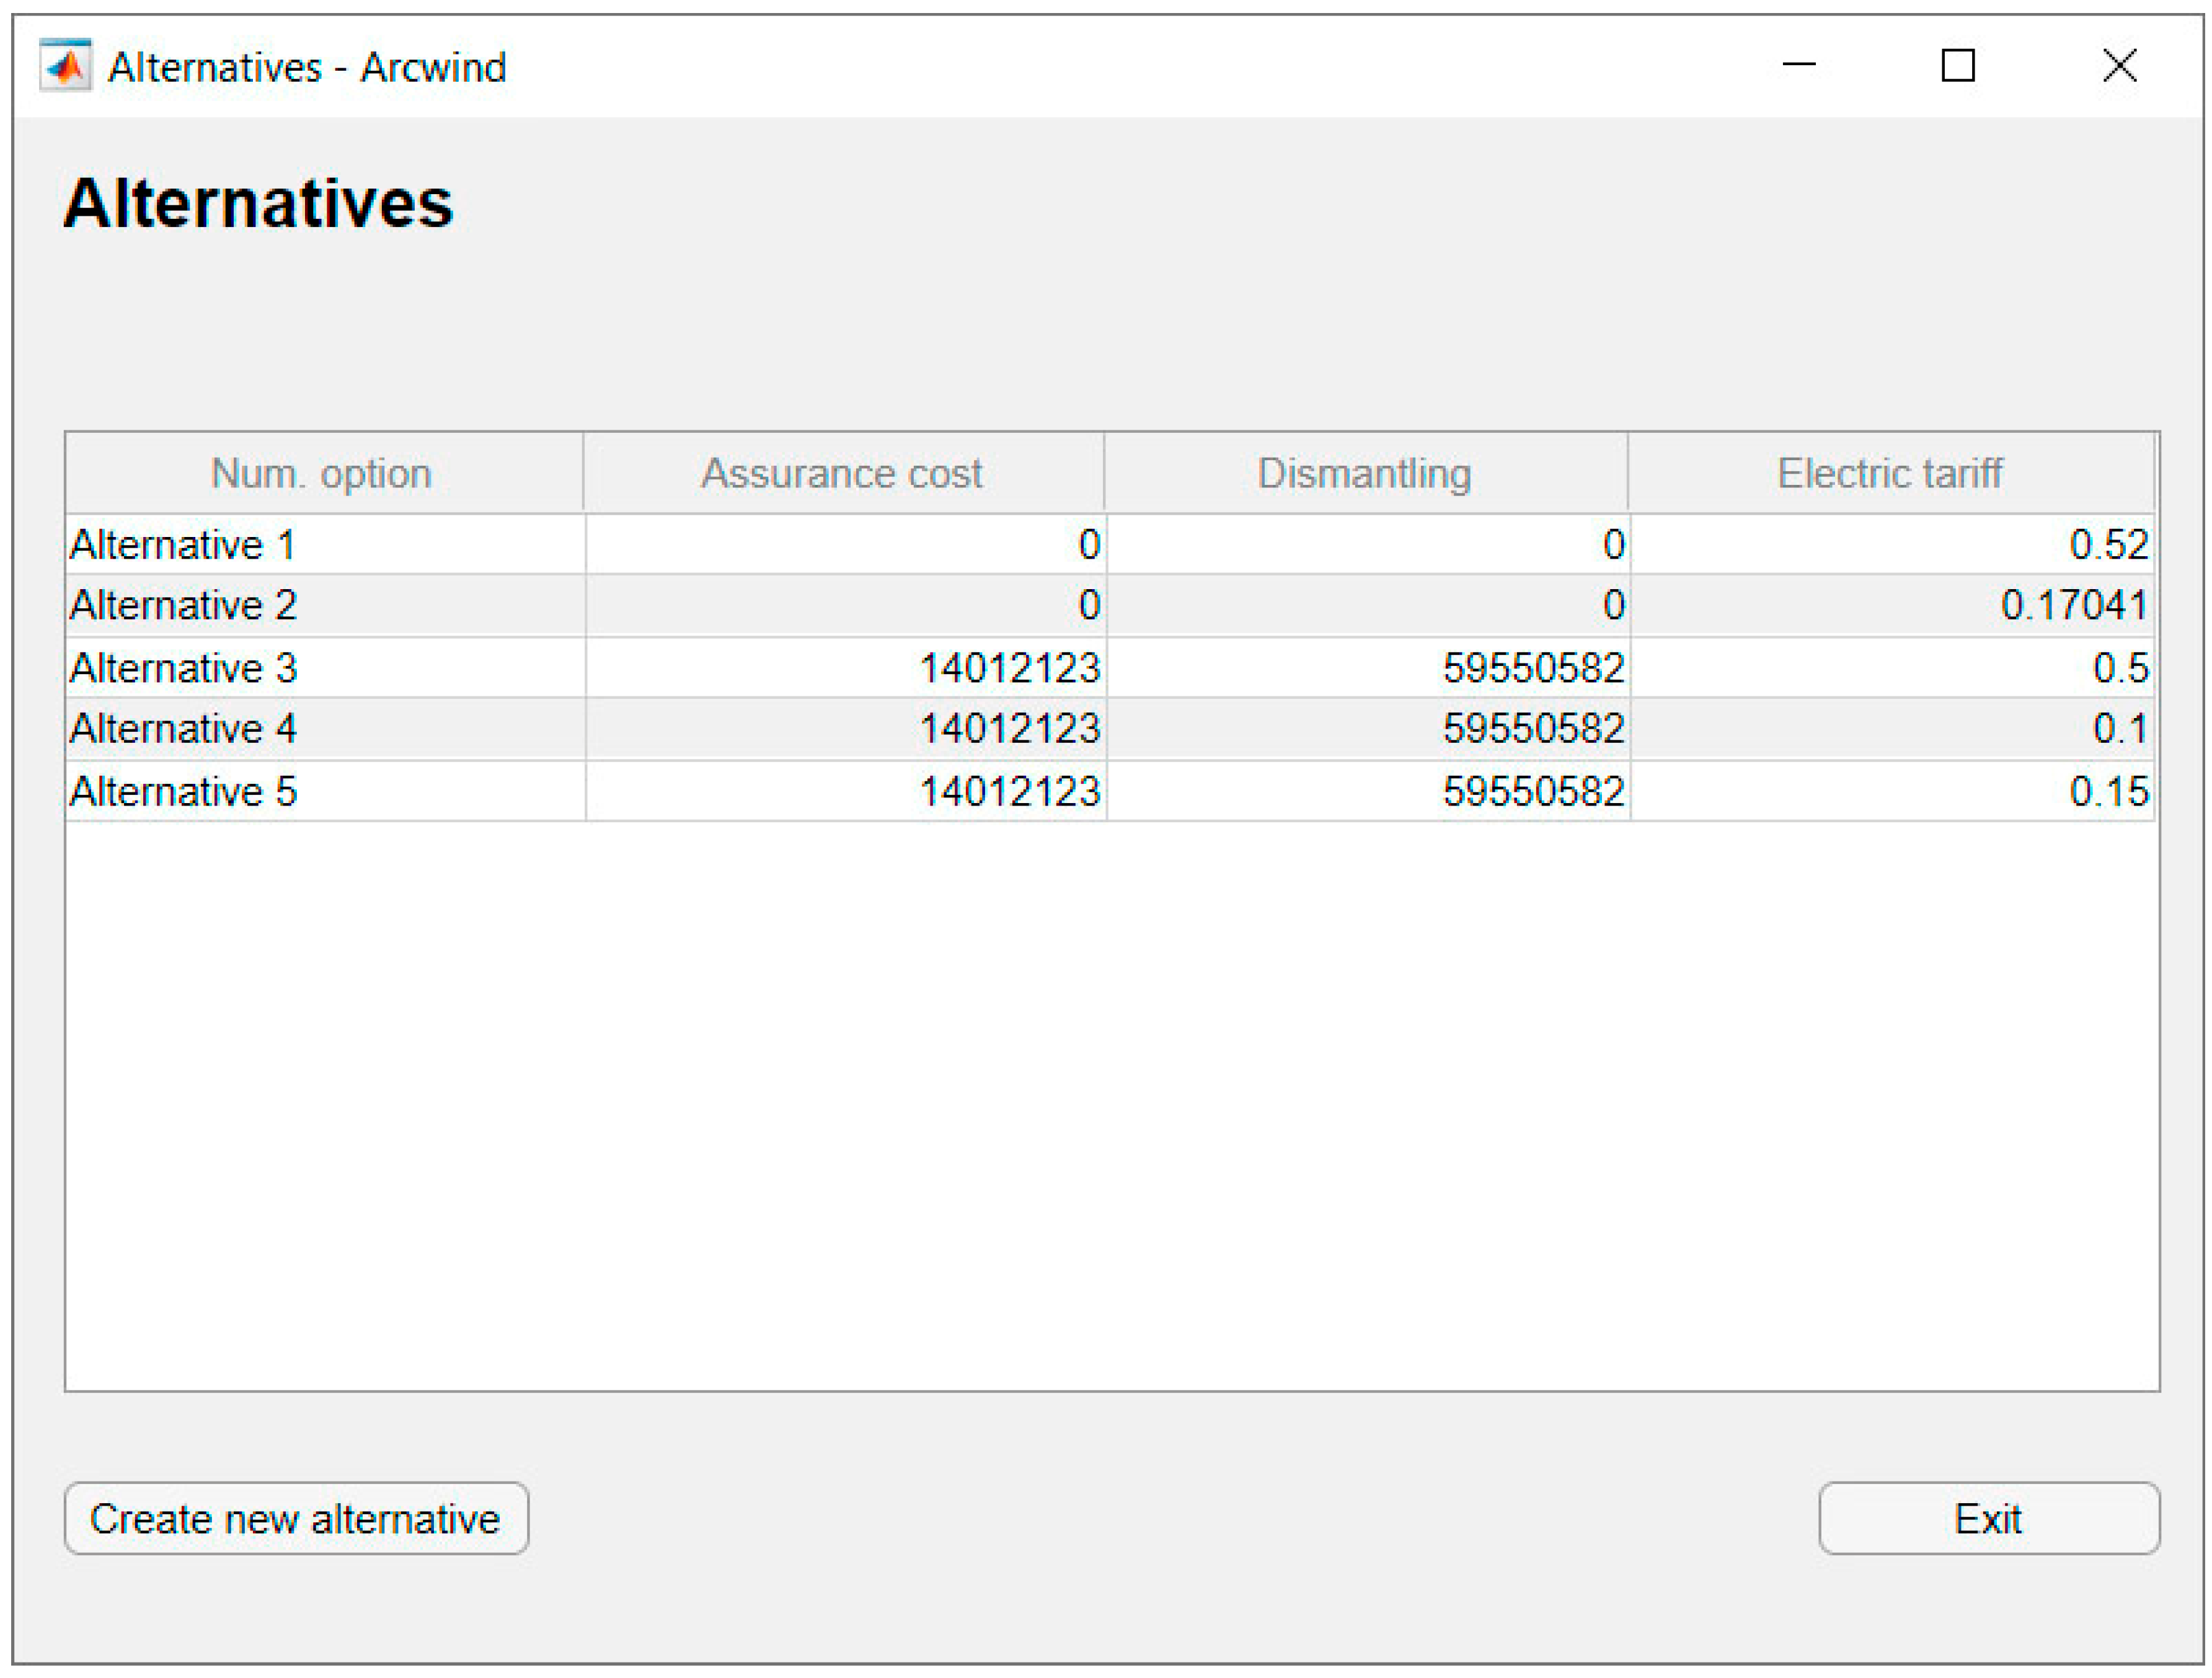Select the Alternative 4 row label
This screenshot has width=2212, height=1678.
tap(183, 728)
